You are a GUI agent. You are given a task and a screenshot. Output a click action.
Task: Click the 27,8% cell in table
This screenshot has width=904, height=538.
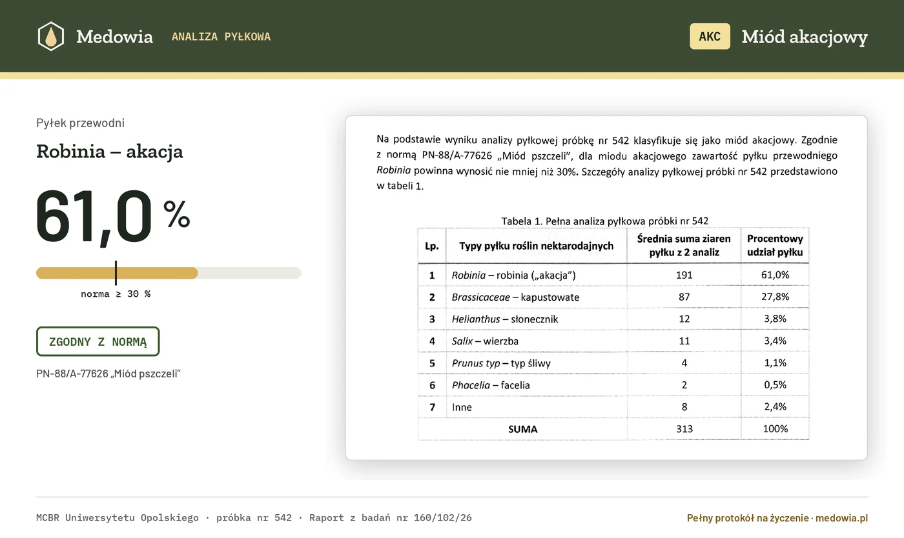[775, 297]
